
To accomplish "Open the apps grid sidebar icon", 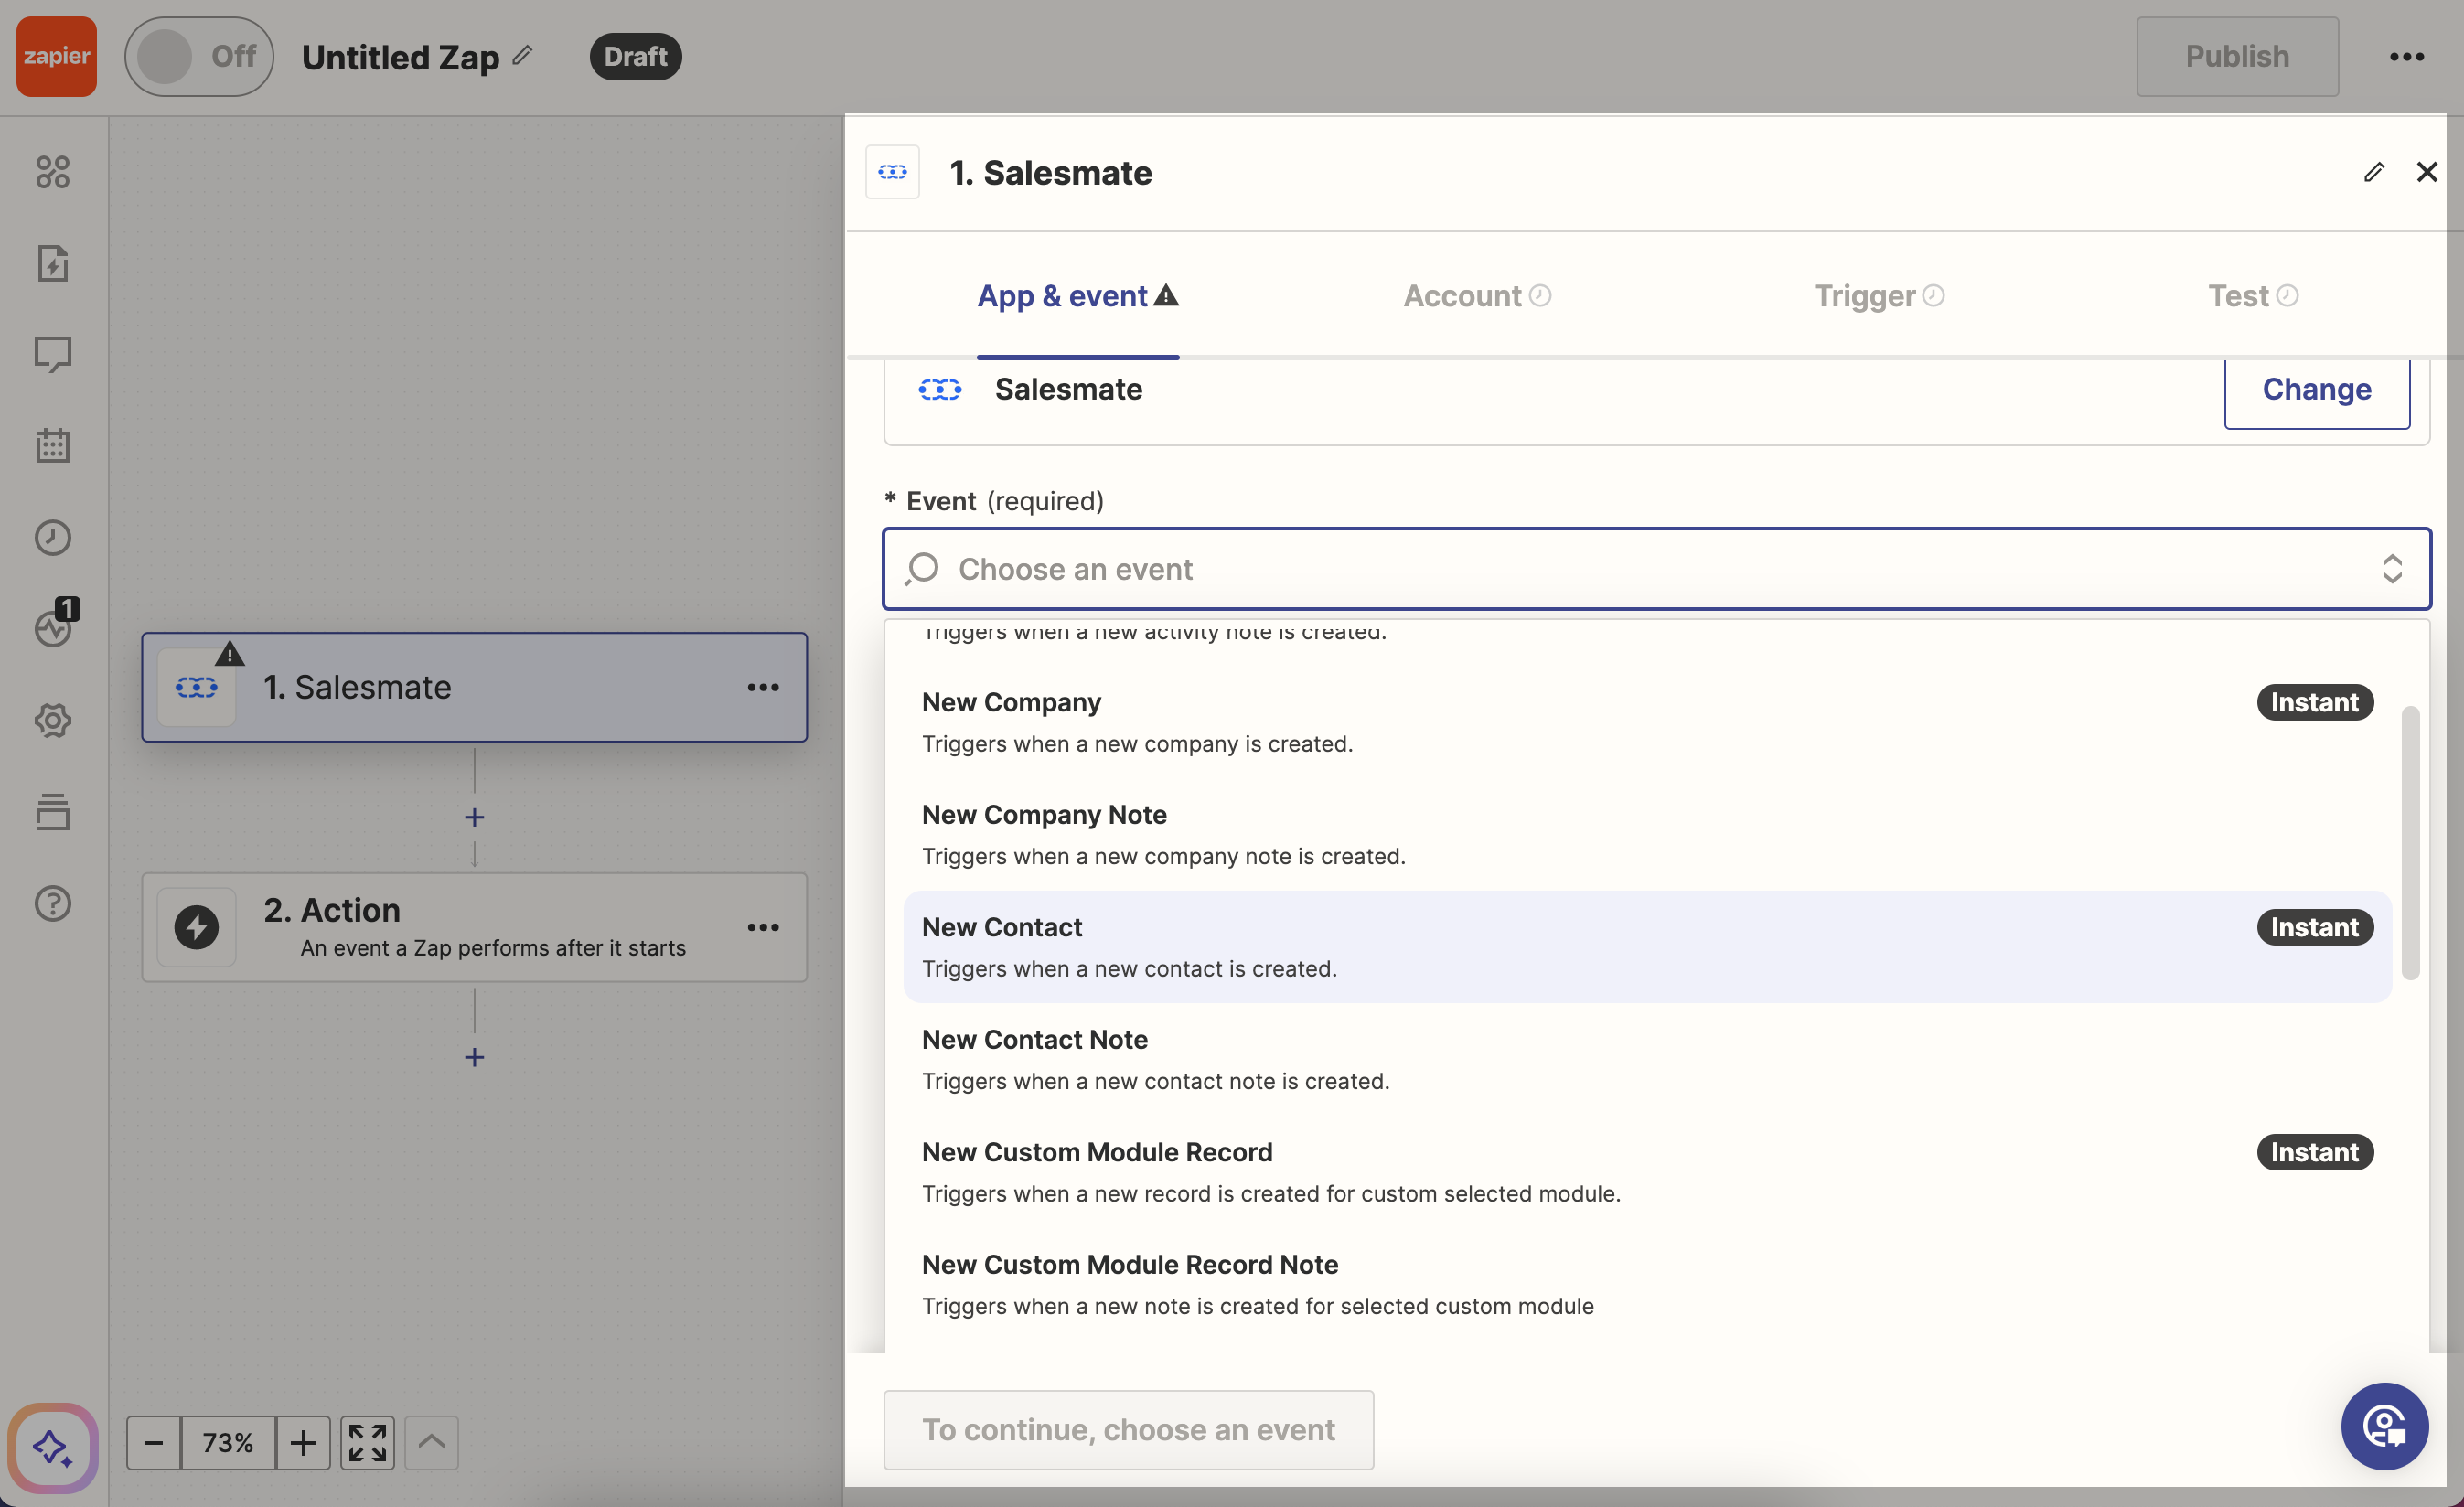I will click(x=53, y=172).
